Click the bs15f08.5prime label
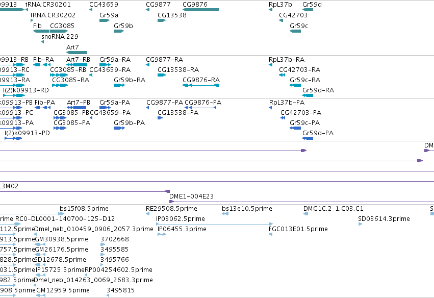Screen dimensions: 434x298 pos(84,209)
